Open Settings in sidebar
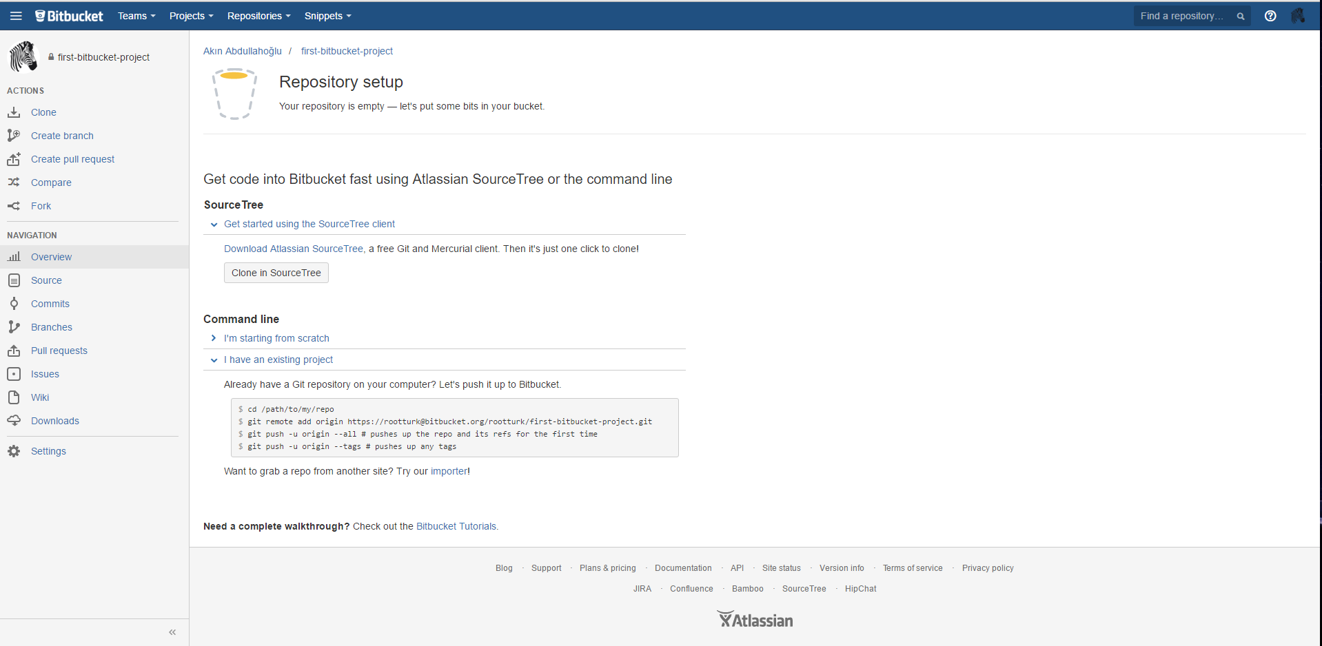 [48, 451]
